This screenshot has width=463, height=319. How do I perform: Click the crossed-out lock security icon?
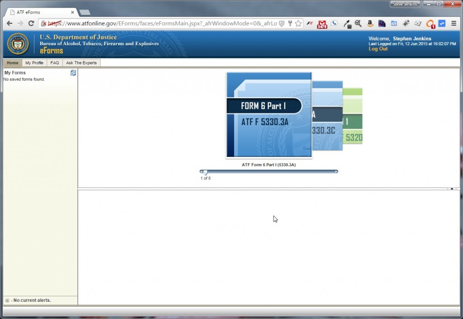pyautogui.click(x=43, y=23)
